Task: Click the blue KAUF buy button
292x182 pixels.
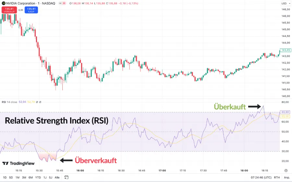Action: (x=31, y=10)
